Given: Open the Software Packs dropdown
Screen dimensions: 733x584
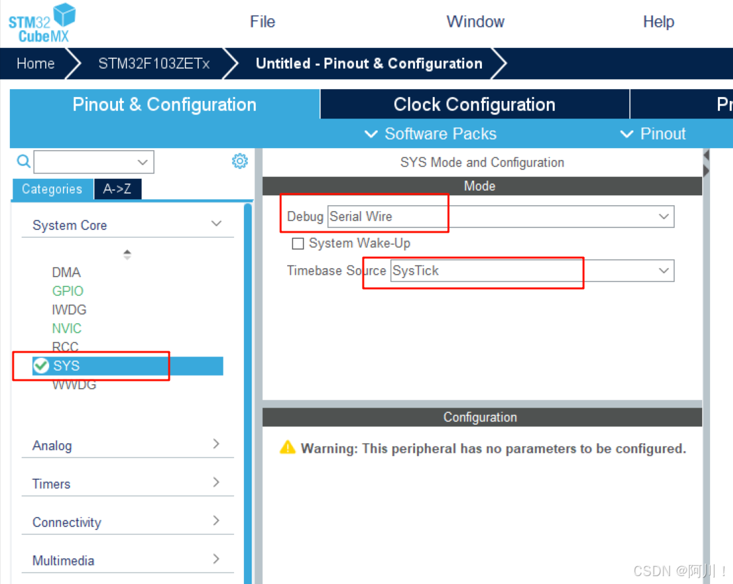Looking at the screenshot, I should pos(431,134).
